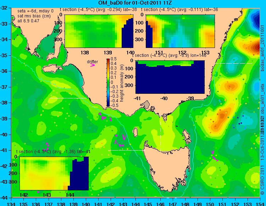Click the 150 longitude label on the bottom axis
Screen dimensions: 266x206
(x=210, y=204)
